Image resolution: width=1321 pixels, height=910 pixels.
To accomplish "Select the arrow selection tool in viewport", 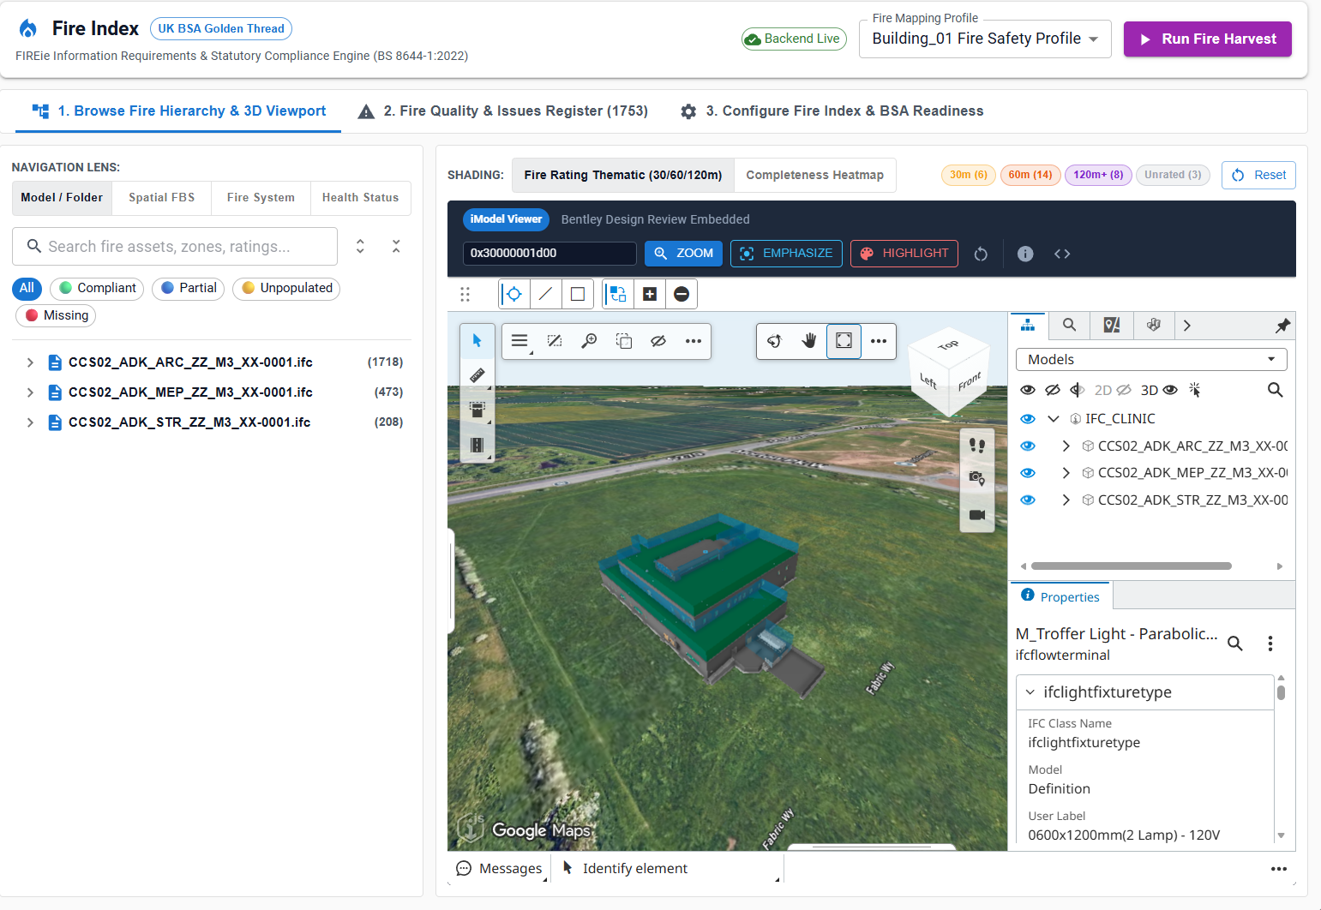I will pos(477,341).
